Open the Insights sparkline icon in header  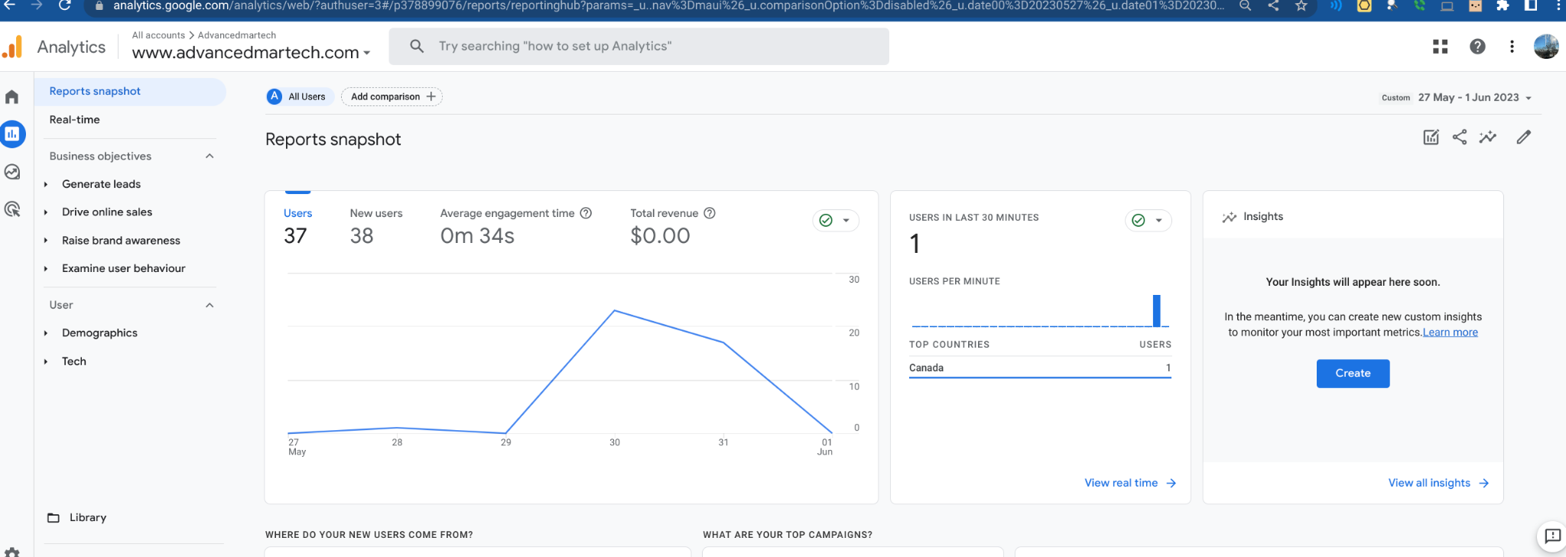1488,138
